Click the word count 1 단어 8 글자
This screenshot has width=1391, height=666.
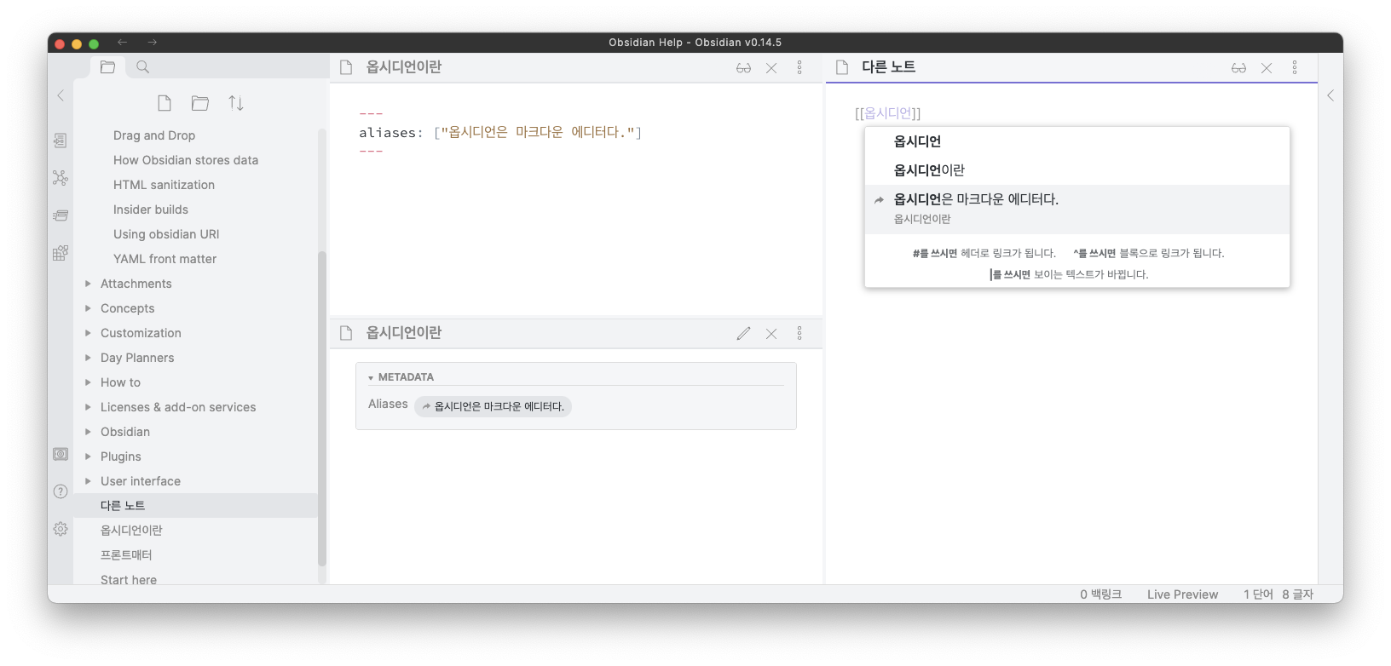tap(1278, 594)
